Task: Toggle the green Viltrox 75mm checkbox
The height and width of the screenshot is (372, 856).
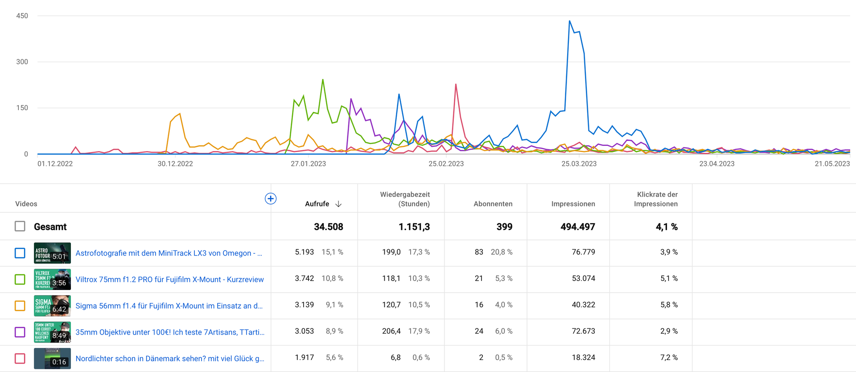Action: click(x=20, y=279)
